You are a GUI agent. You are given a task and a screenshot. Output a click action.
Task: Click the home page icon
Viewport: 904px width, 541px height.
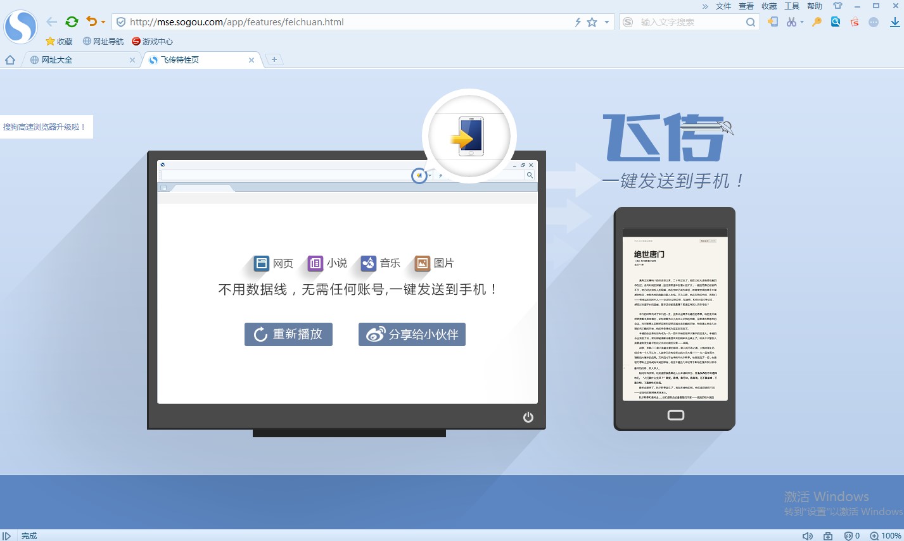click(x=10, y=60)
